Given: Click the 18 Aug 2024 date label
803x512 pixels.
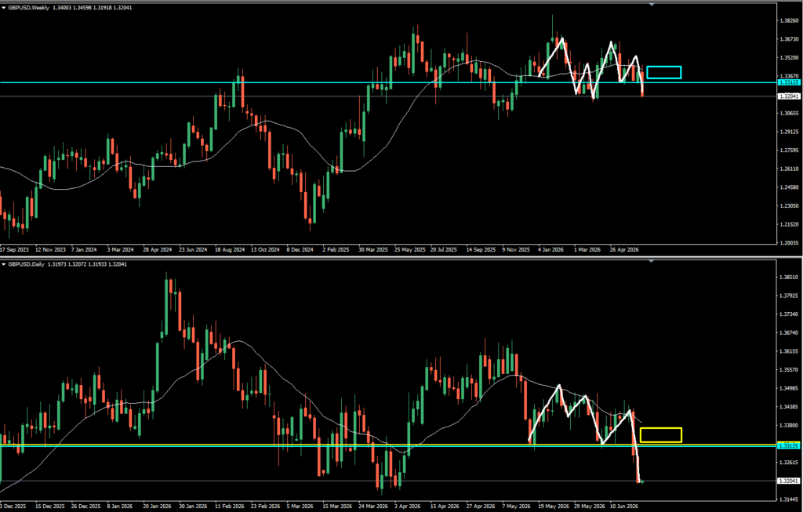Looking at the screenshot, I should (x=230, y=250).
